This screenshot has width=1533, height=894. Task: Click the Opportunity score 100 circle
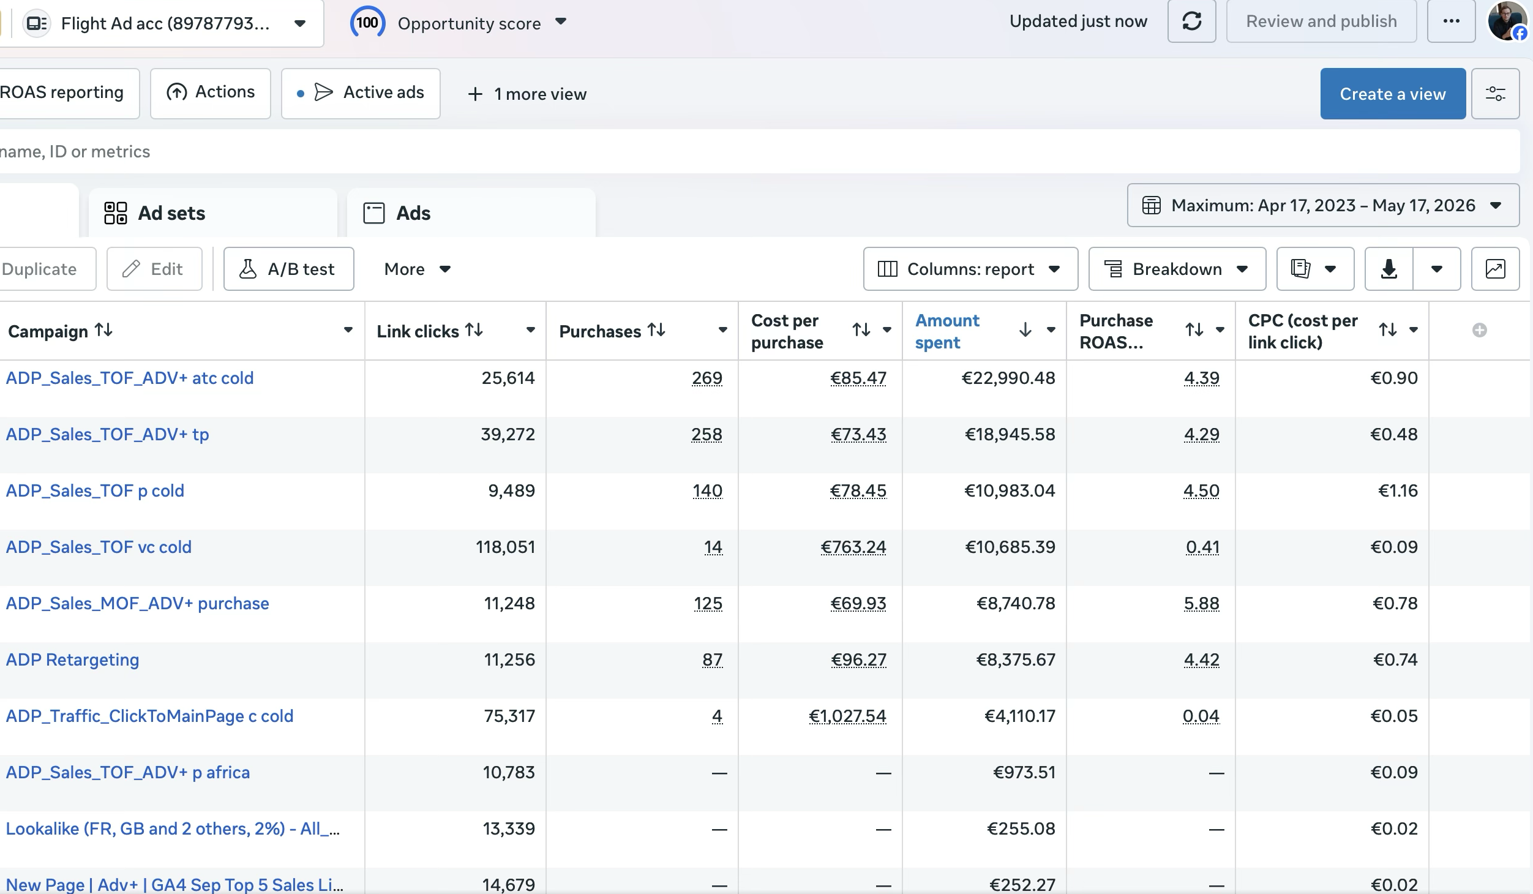[x=367, y=23]
